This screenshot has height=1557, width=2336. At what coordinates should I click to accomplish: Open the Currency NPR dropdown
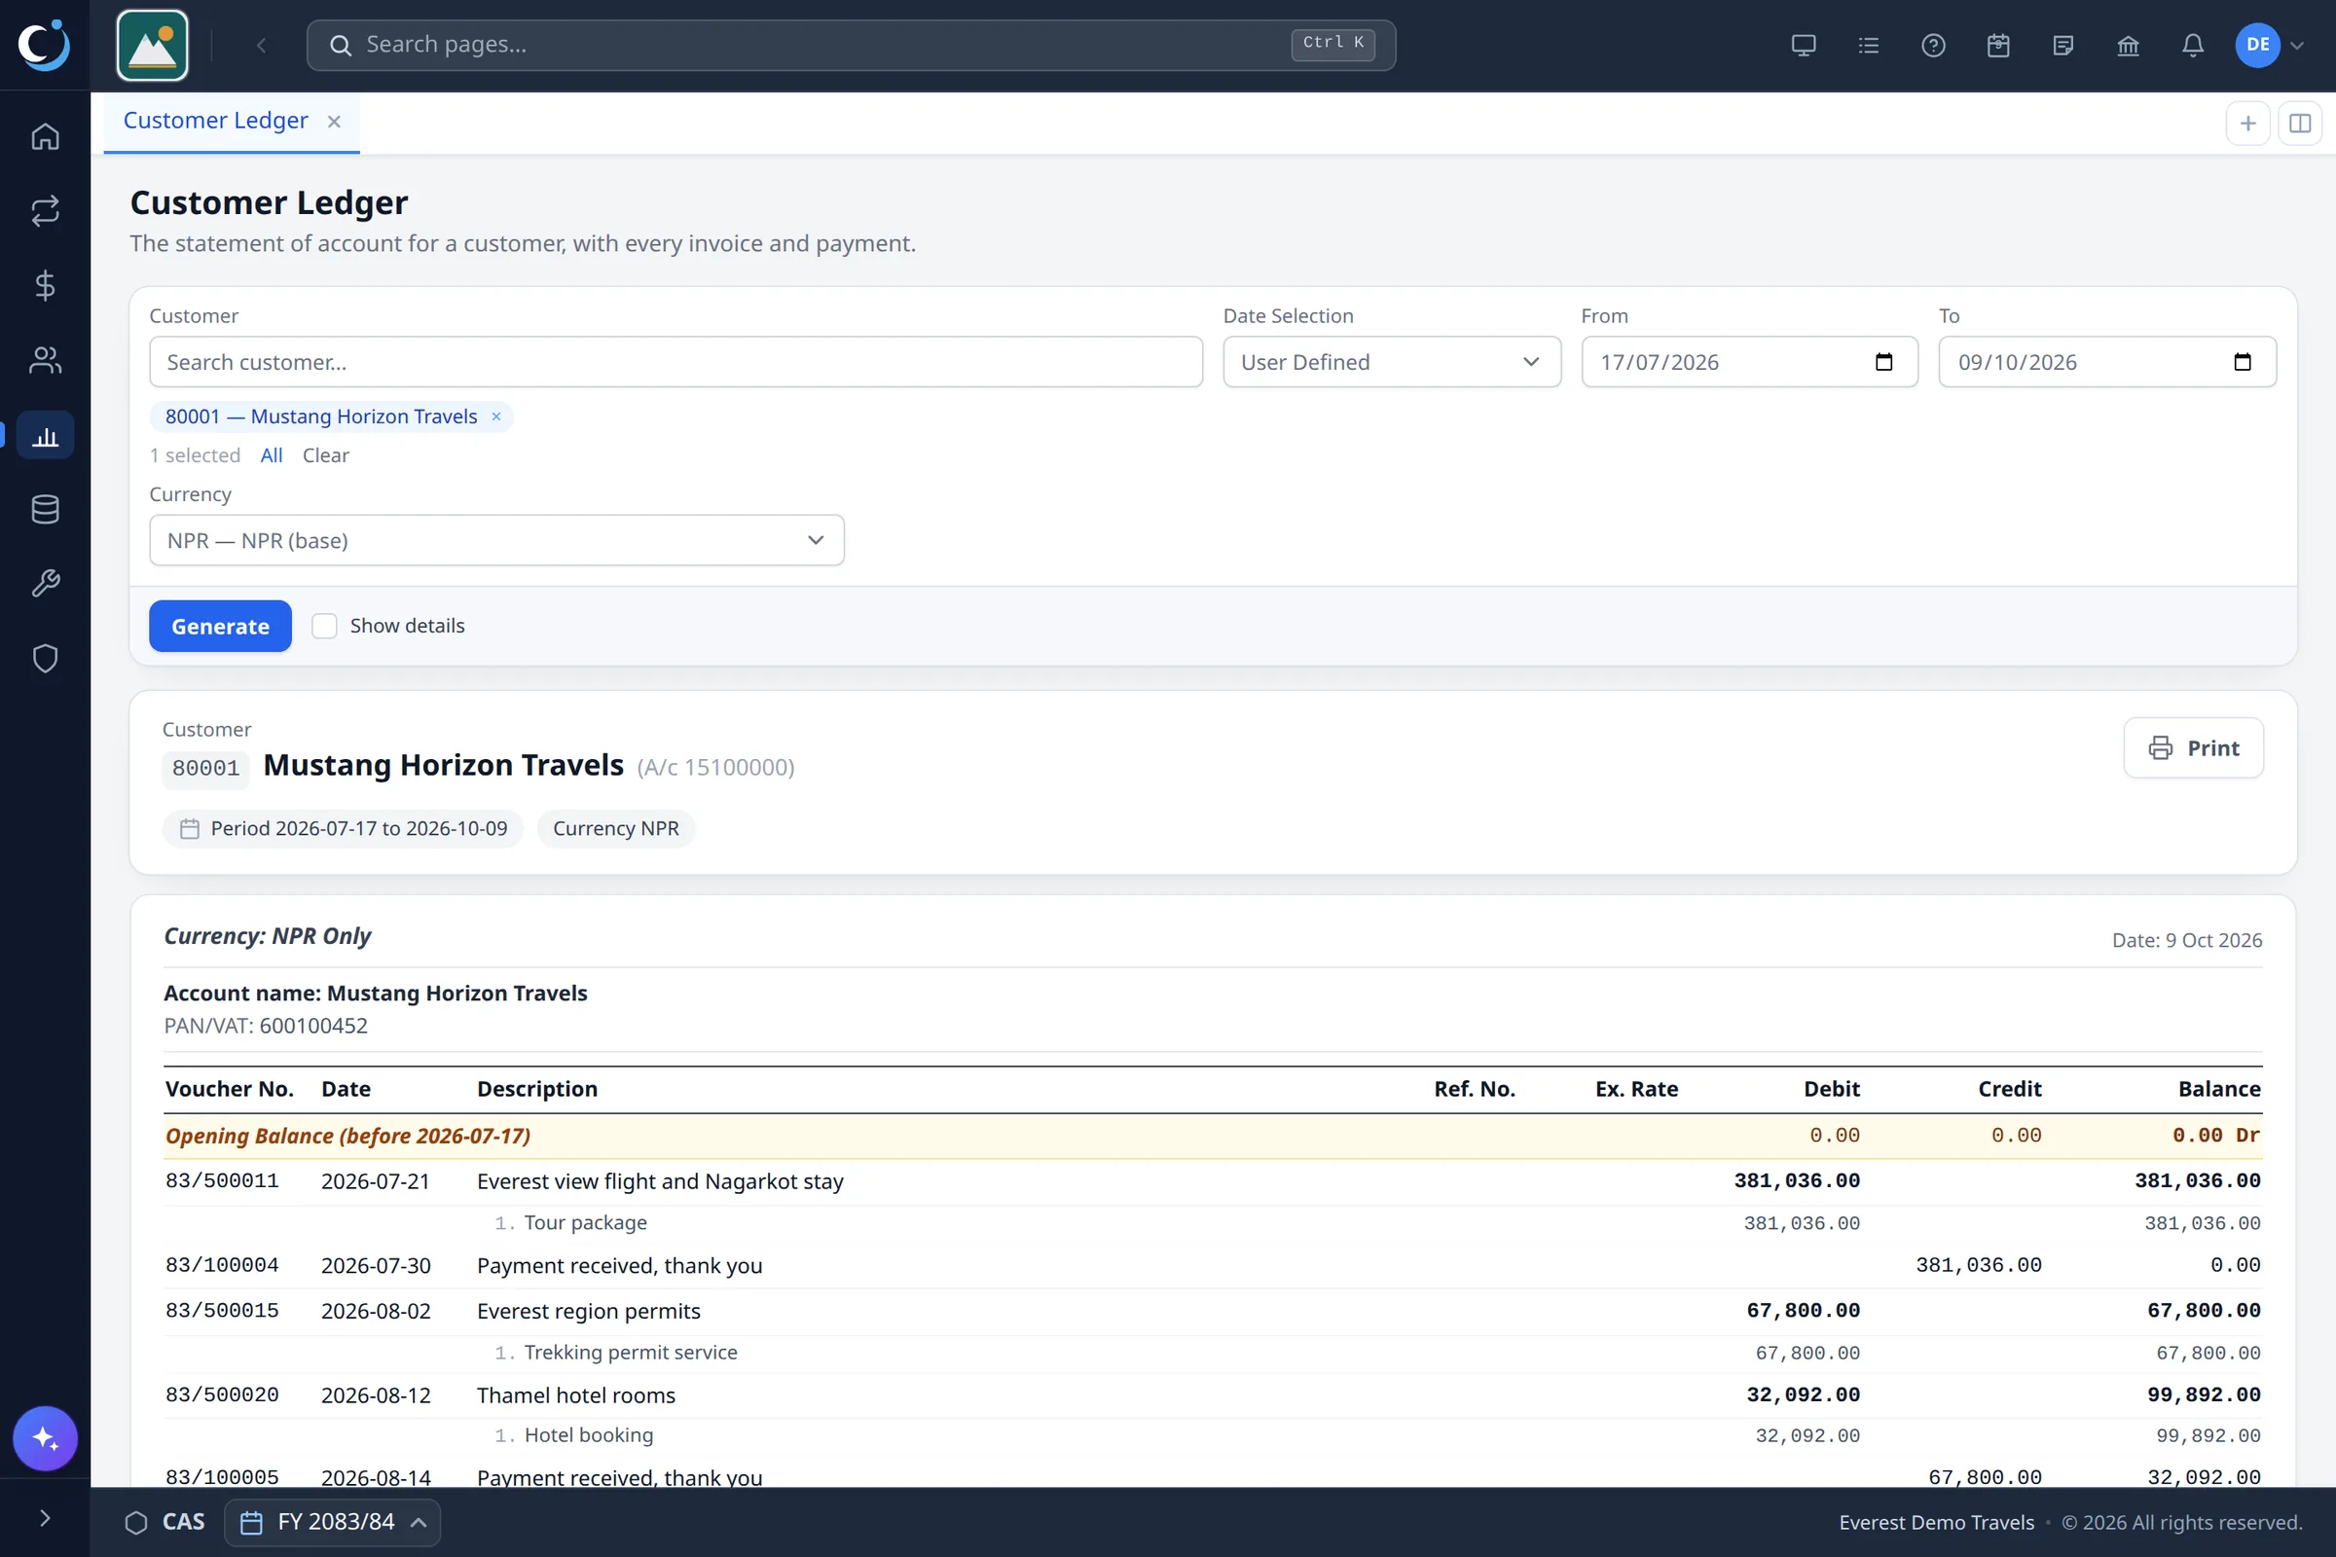[x=496, y=540]
